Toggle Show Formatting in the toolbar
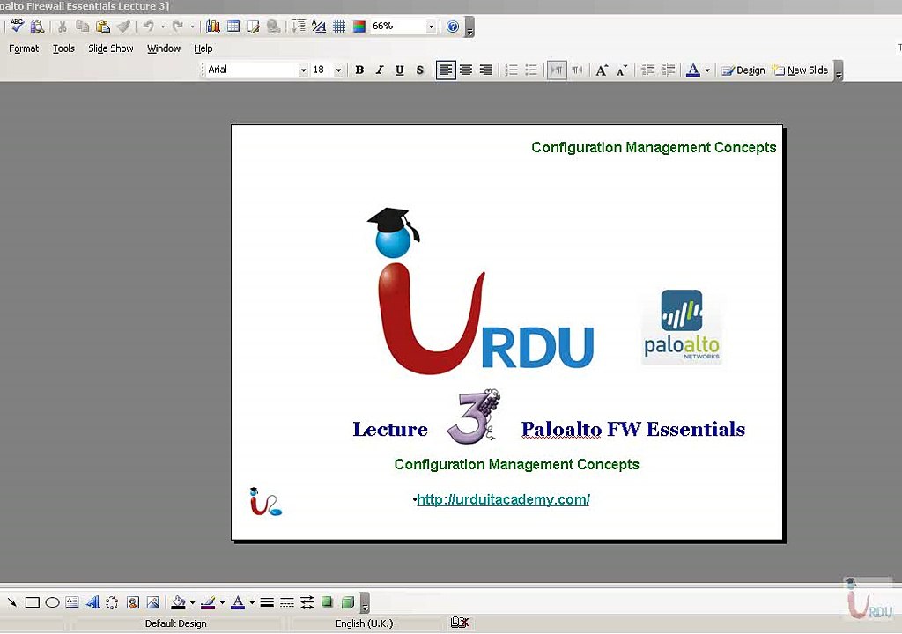 pyautogui.click(x=319, y=26)
